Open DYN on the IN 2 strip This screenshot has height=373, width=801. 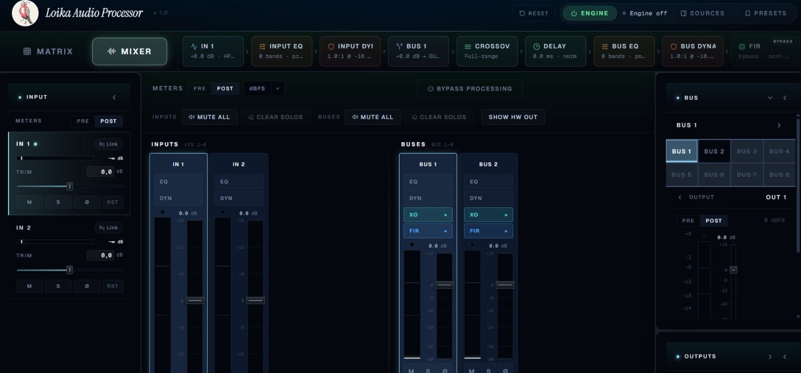[239, 198]
